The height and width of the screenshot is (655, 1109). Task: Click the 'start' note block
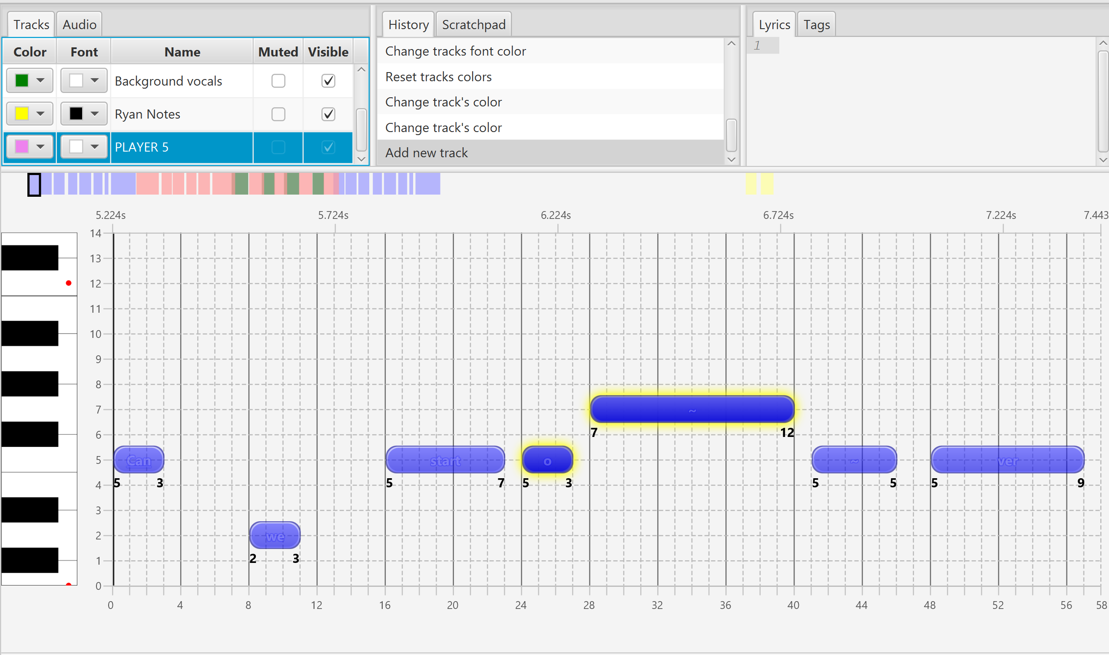tap(445, 460)
